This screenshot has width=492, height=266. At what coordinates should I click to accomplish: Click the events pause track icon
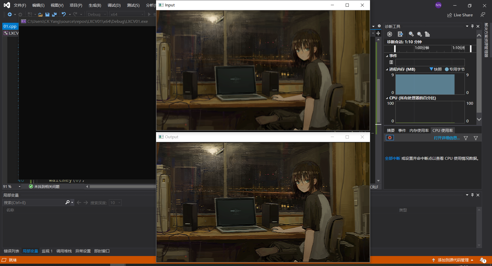coord(391,62)
